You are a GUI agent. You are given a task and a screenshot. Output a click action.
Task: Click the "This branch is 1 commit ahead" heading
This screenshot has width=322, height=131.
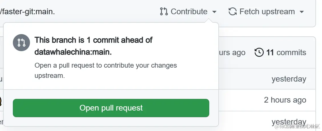click(x=93, y=40)
